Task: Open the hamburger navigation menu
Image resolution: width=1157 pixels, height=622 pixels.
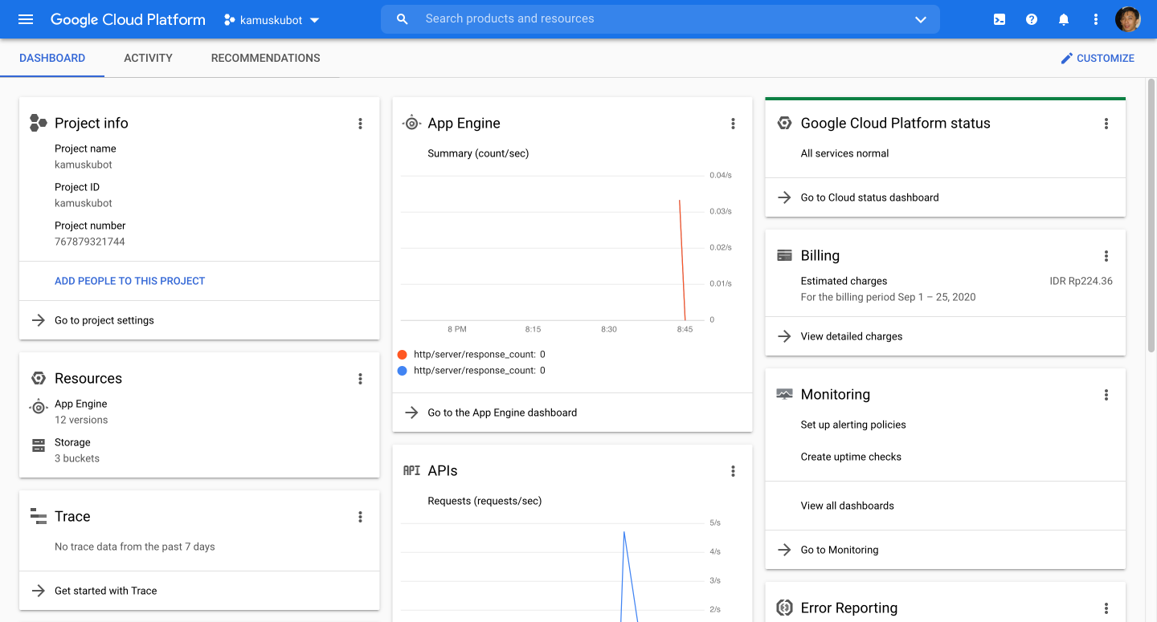Action: point(26,19)
